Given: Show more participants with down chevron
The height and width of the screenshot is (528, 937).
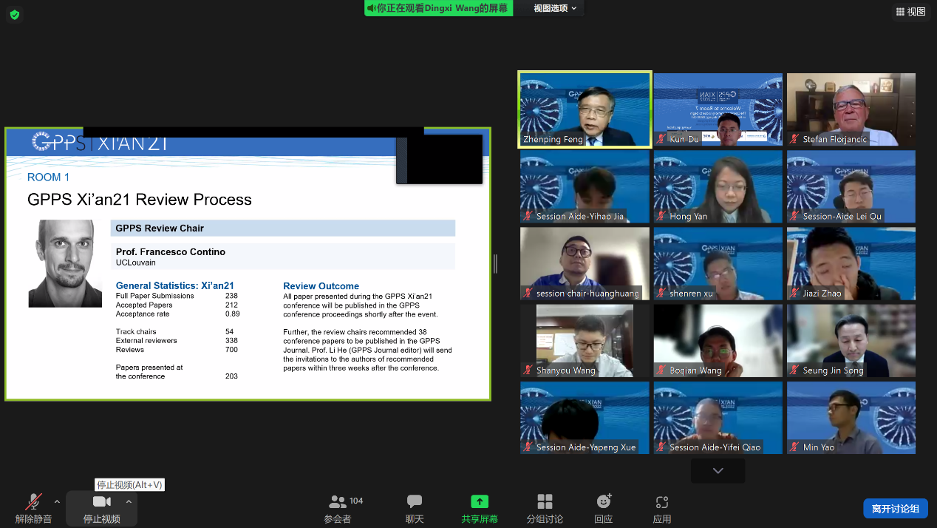Looking at the screenshot, I should coord(718,470).
